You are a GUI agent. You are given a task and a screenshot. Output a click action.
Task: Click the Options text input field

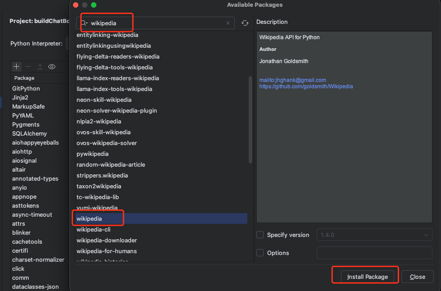point(374,253)
